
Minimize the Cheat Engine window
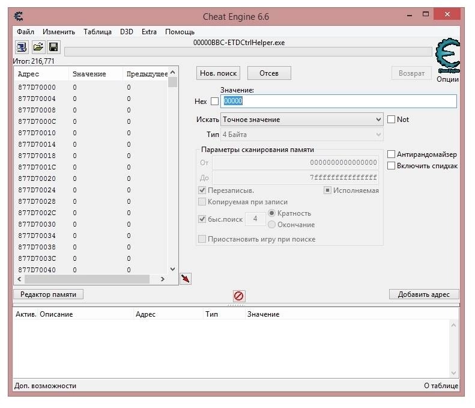click(410, 15)
